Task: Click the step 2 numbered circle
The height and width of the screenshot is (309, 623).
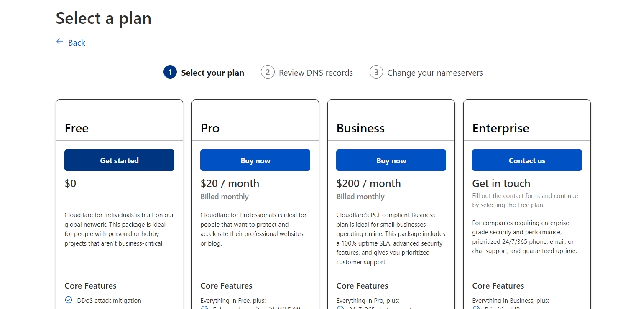Action: [268, 72]
